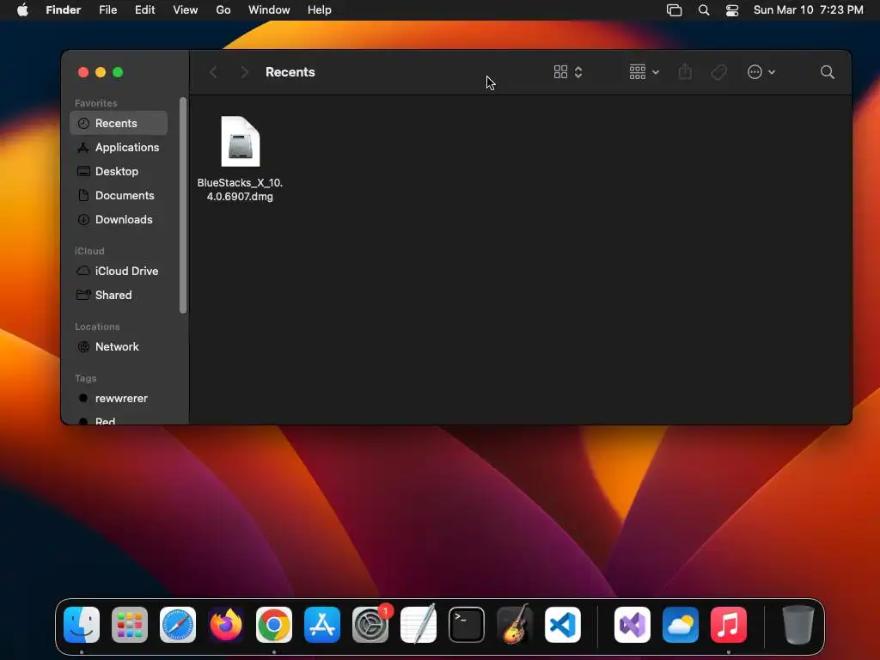Open the Finder icon in the Dock
This screenshot has height=660, width=880.
pos(82,625)
